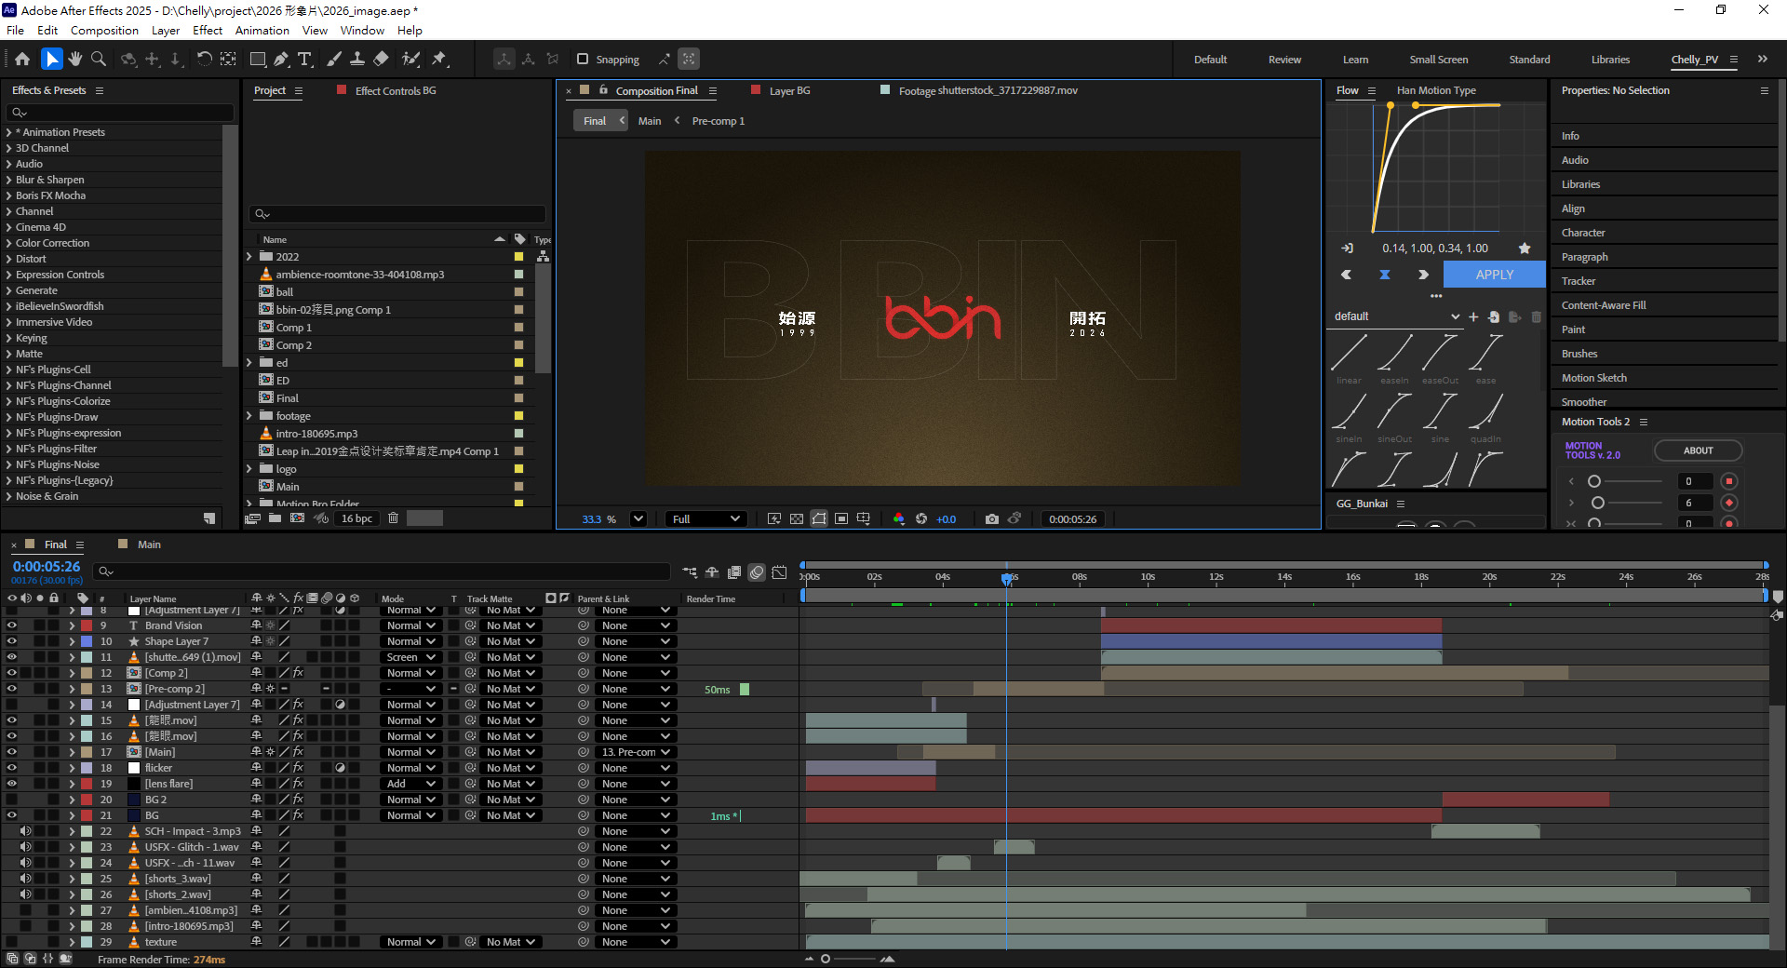The image size is (1787, 968).
Task: Expand the footage folder in the Project panel
Action: (249, 416)
